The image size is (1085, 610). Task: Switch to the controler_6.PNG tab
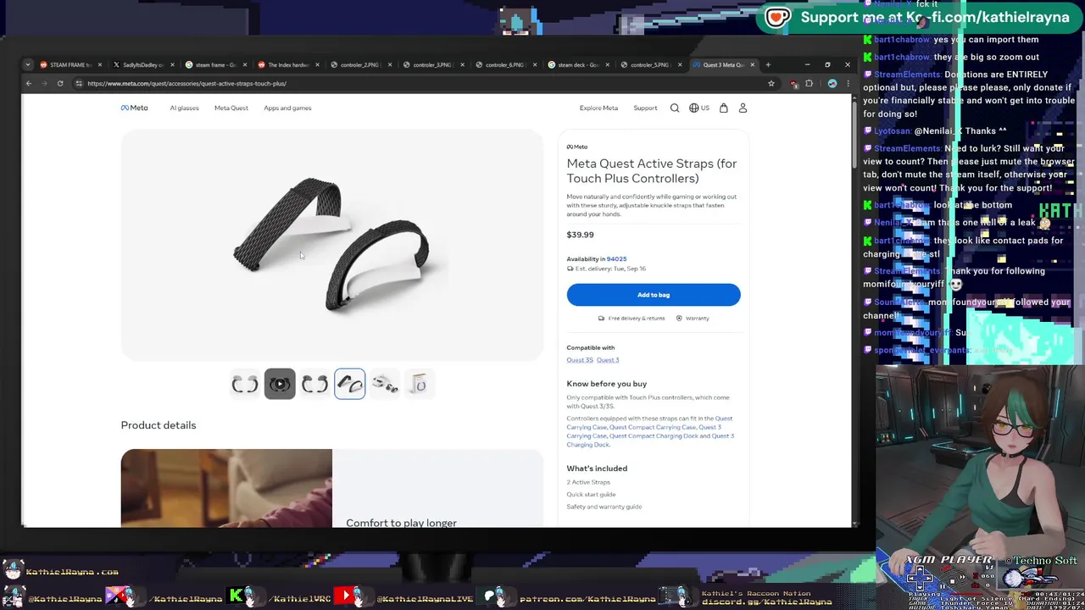click(504, 64)
